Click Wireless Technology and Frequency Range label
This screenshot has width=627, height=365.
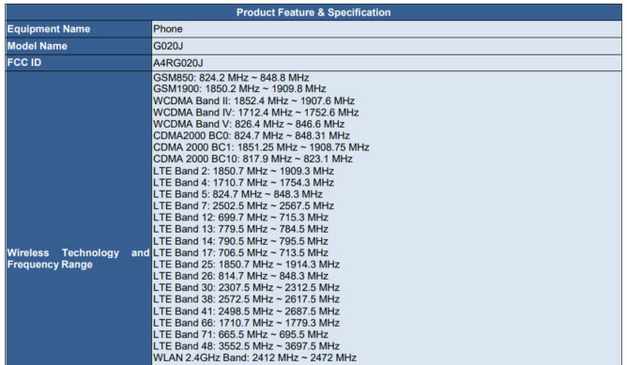79,259
